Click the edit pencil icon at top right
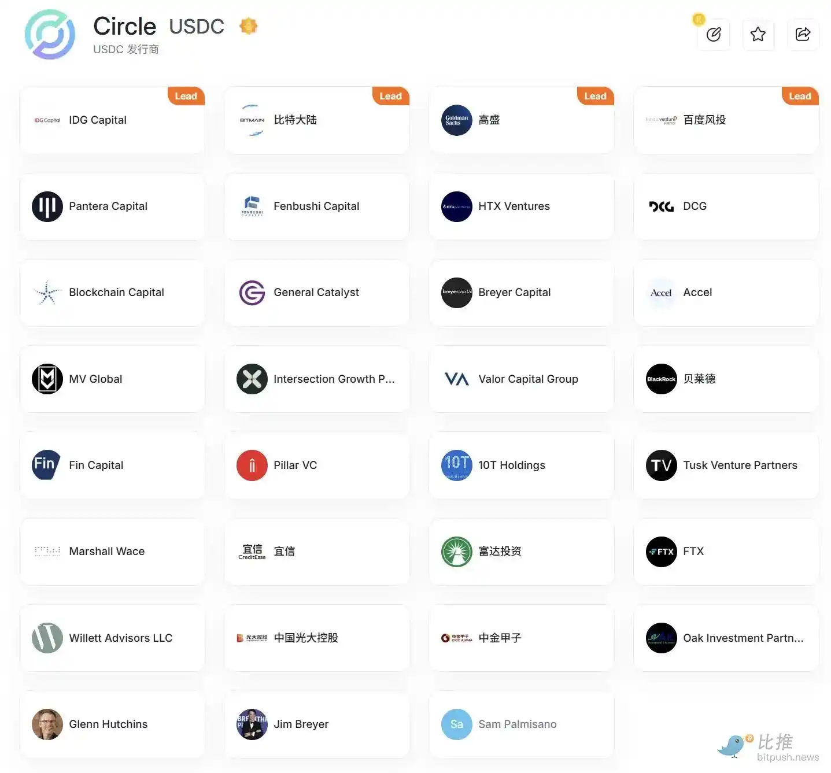The height and width of the screenshot is (773, 831). point(714,35)
